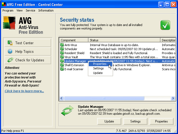Image resolution: width=178 pixels, height=134 pixels.
Task: Click the bottom Settings button
Action: [135, 121]
